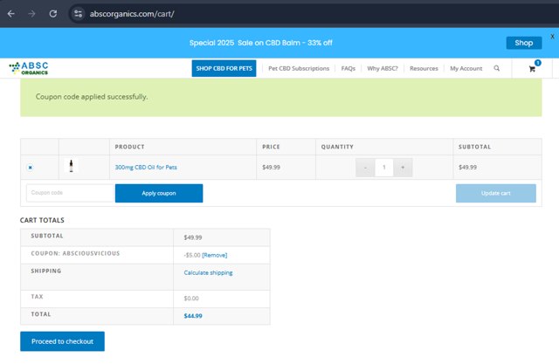Click the 'Coupon code applied successfully.' message
559x364 pixels.
(92, 97)
